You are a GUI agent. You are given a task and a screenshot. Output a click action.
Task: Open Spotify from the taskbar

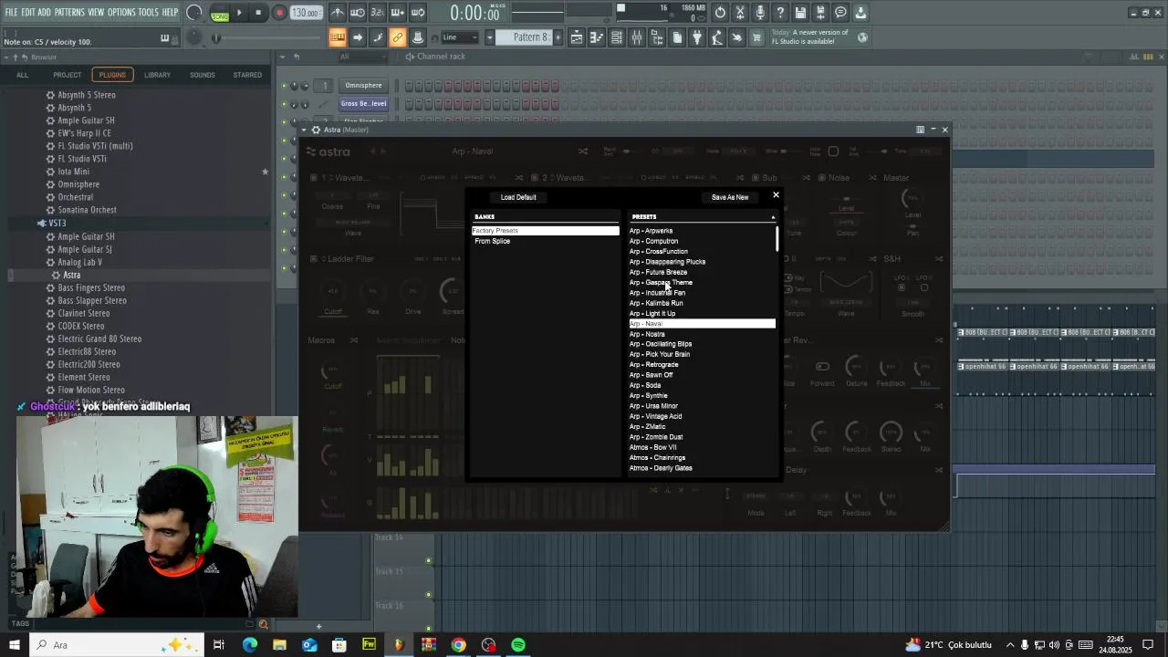[x=518, y=645]
